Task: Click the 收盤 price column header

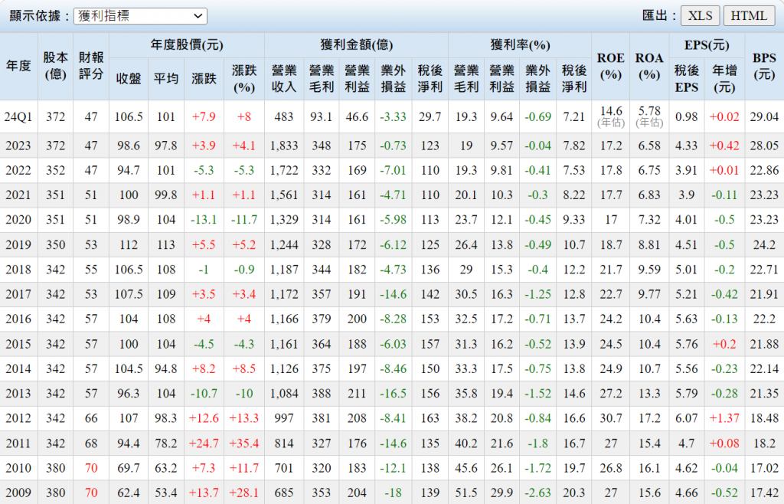Action: click(x=128, y=78)
